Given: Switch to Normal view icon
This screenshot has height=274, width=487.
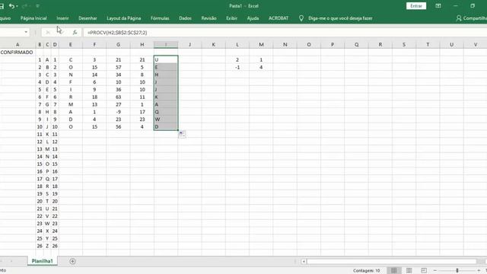Looking at the screenshot, I should (394, 271).
